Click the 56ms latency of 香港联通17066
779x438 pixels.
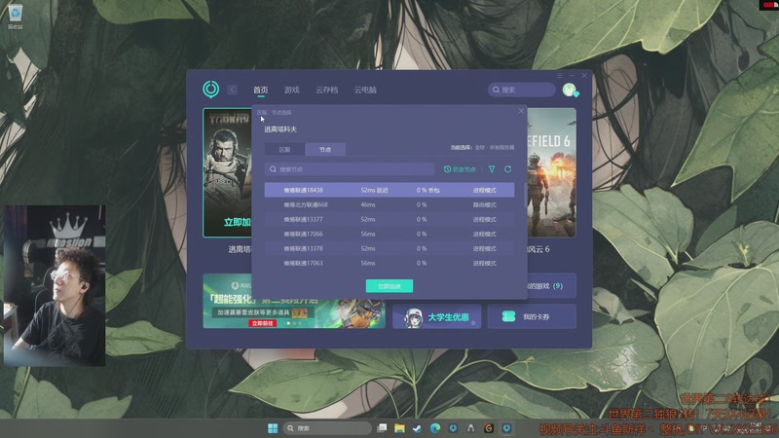pos(368,234)
